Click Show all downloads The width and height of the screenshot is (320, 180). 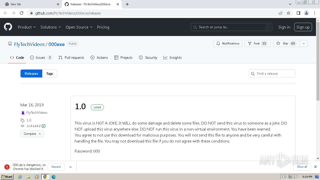(x=302, y=167)
